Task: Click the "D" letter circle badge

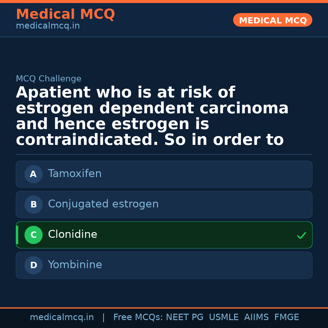Action: (33, 265)
